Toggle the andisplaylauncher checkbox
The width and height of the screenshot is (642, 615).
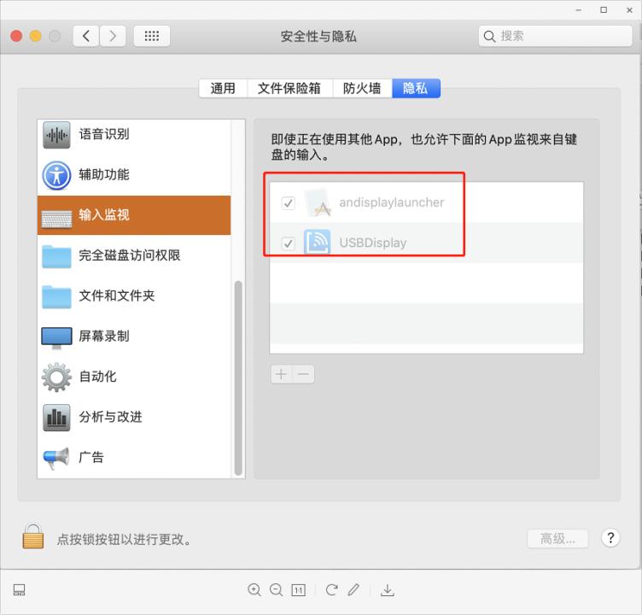(289, 203)
